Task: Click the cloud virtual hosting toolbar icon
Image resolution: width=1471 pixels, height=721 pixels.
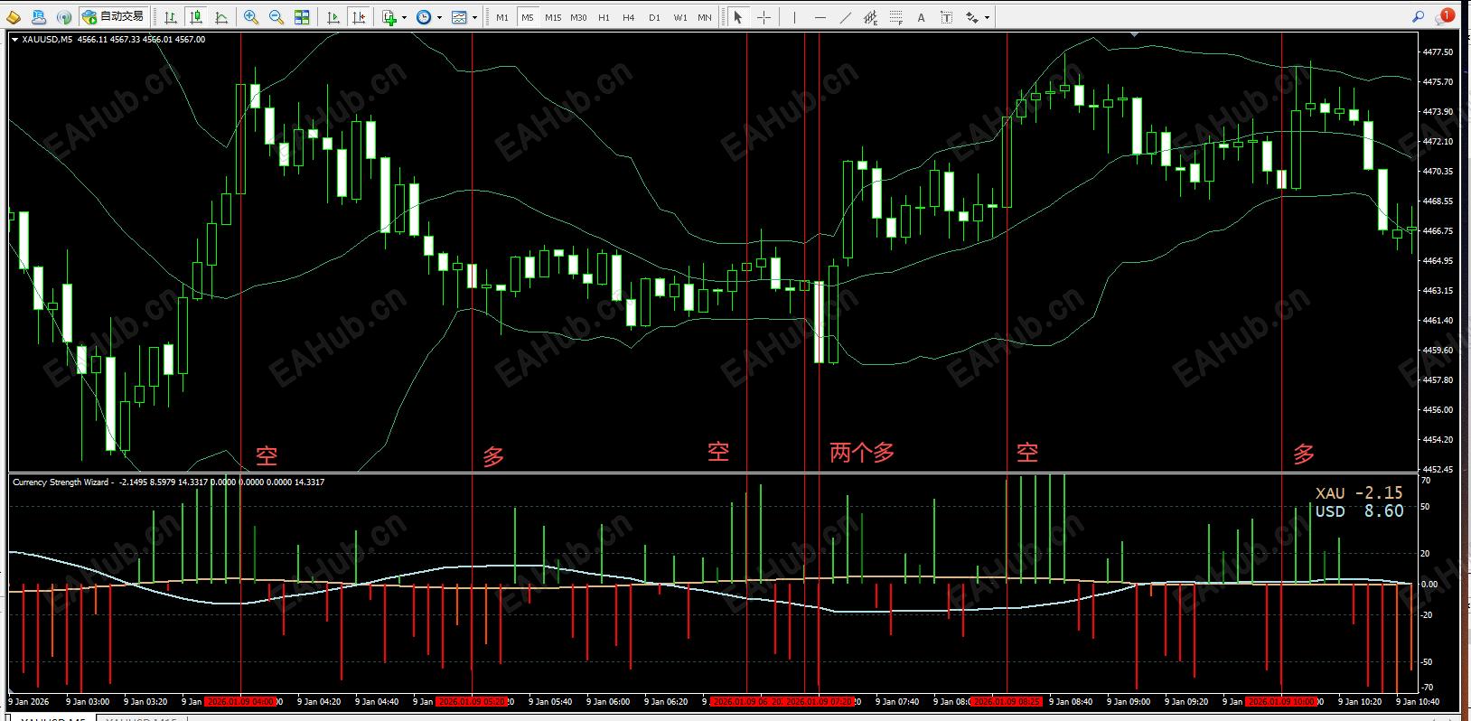Action: [39, 17]
